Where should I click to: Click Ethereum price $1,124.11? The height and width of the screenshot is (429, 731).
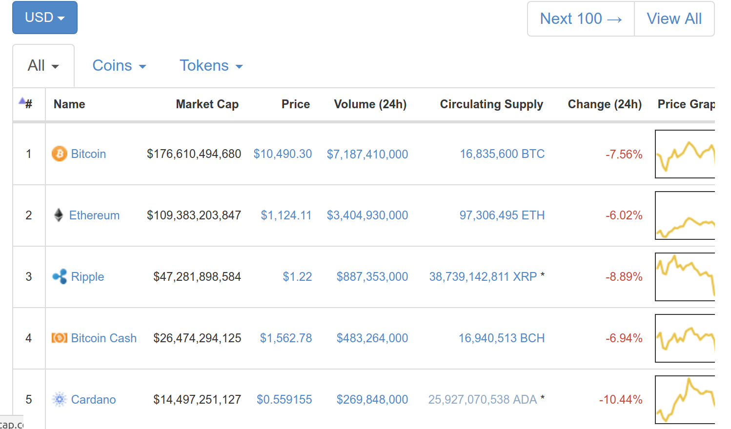pyautogui.click(x=286, y=215)
